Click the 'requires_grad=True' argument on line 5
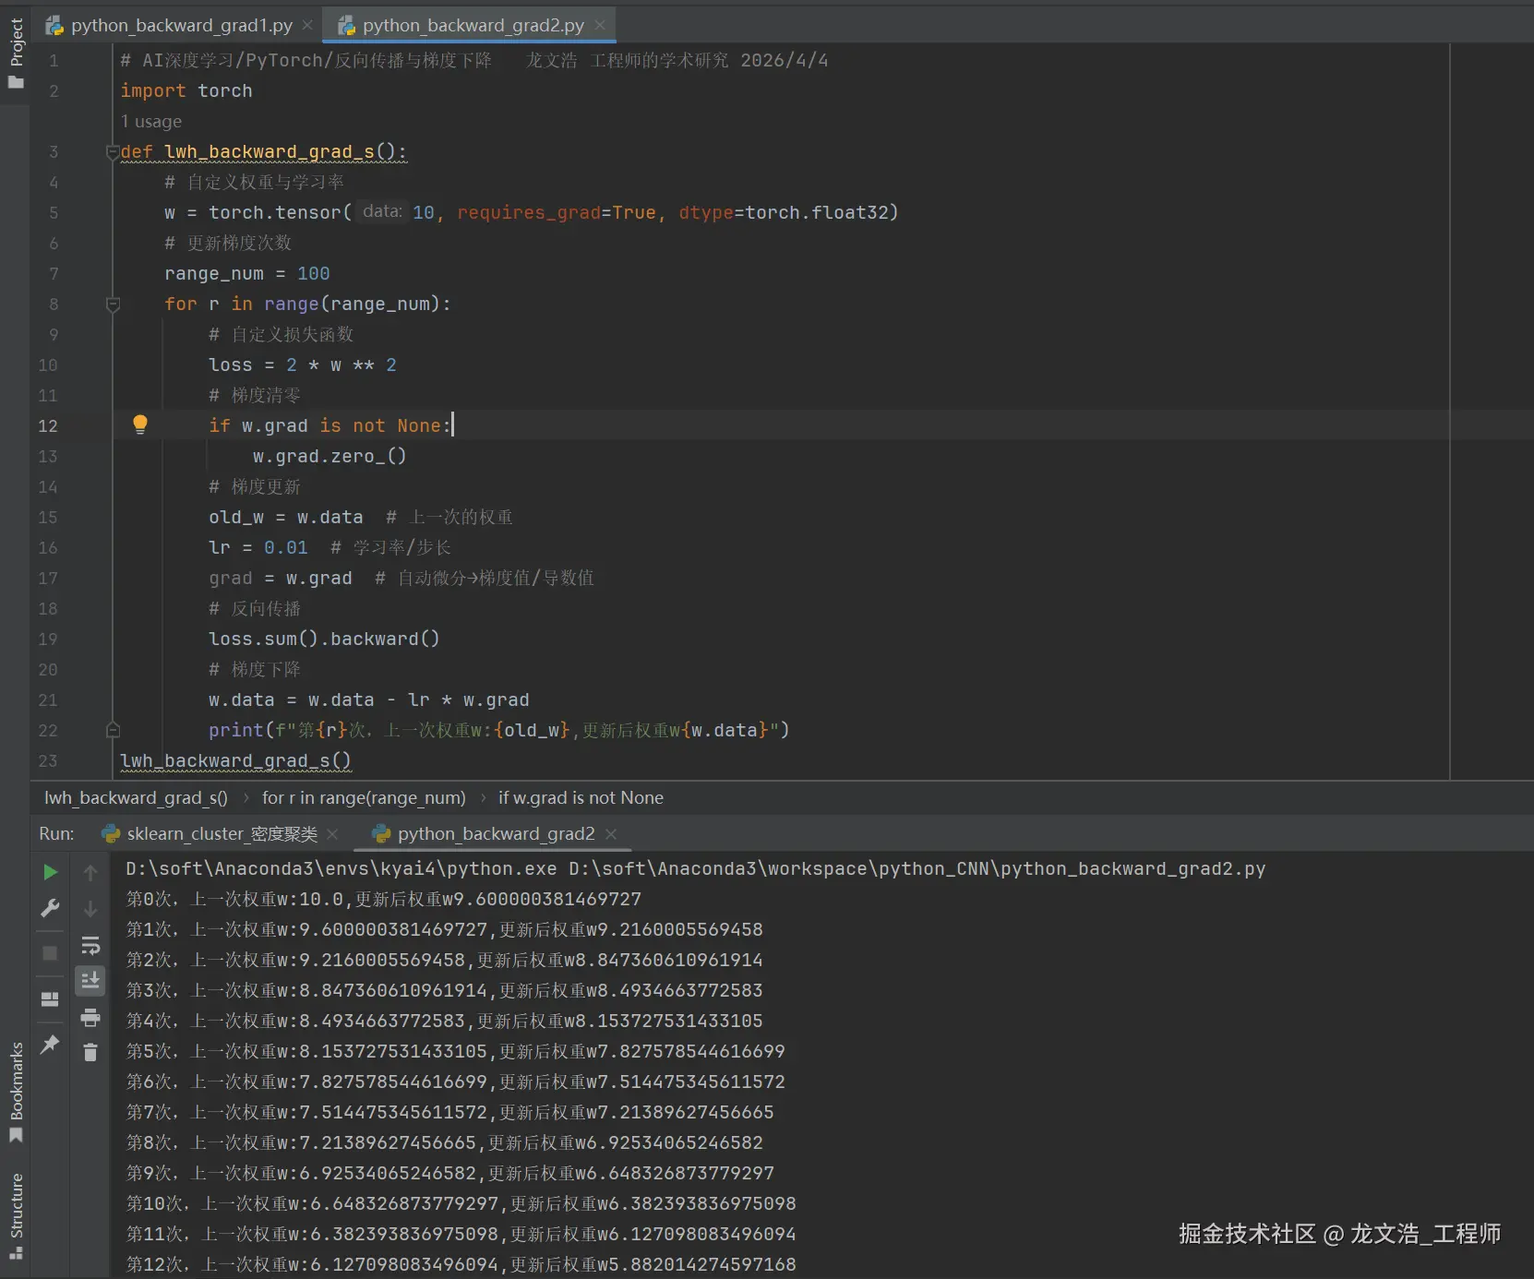1534x1279 pixels. [557, 213]
